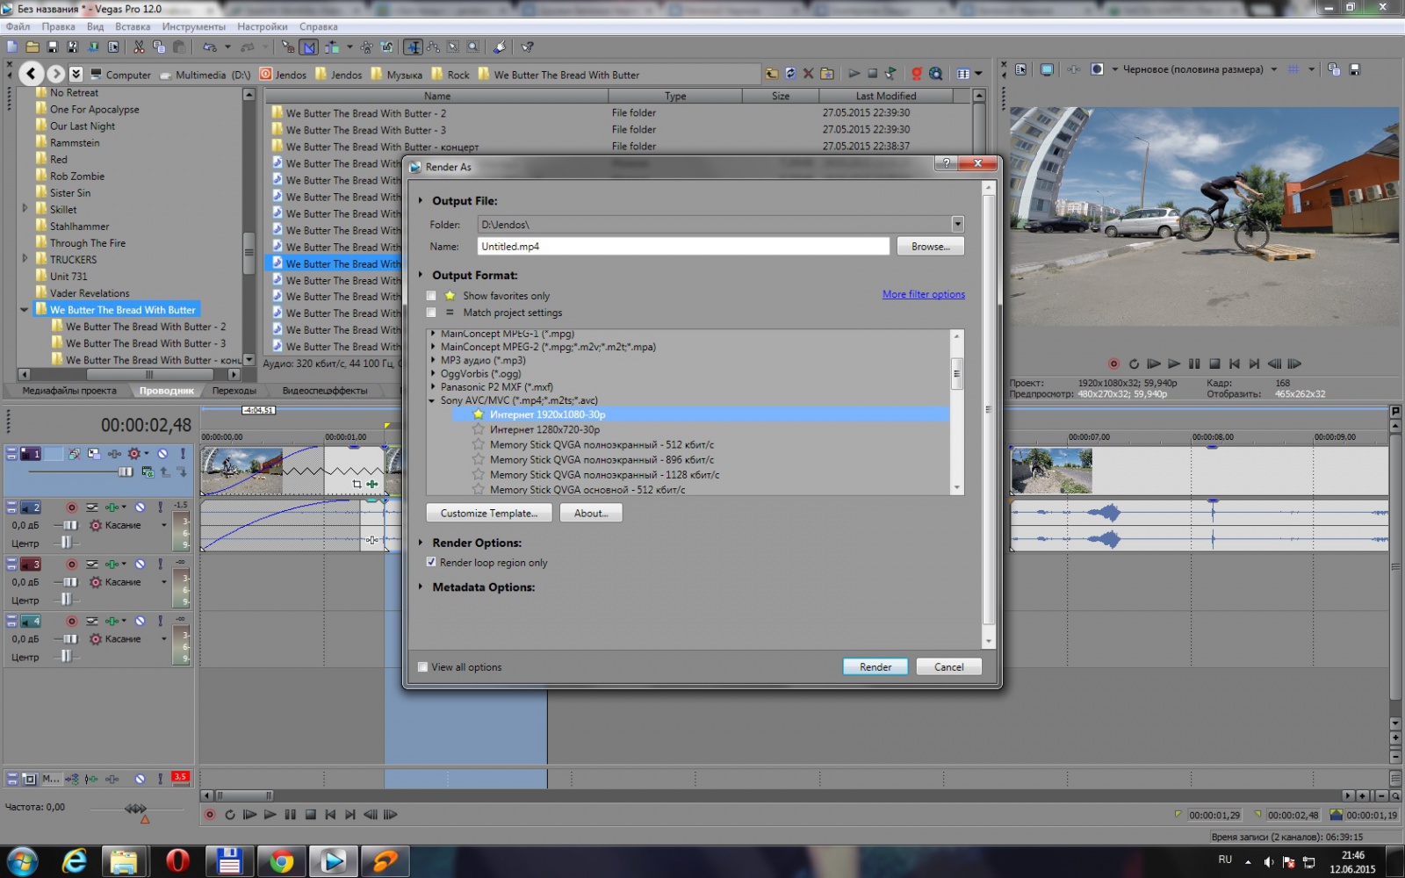Click the record button in preview controls

click(1113, 363)
